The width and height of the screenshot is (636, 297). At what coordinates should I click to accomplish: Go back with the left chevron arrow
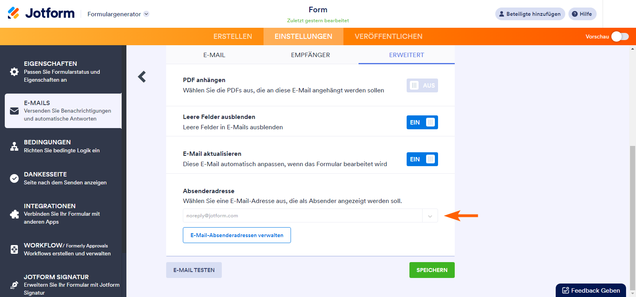pos(142,77)
